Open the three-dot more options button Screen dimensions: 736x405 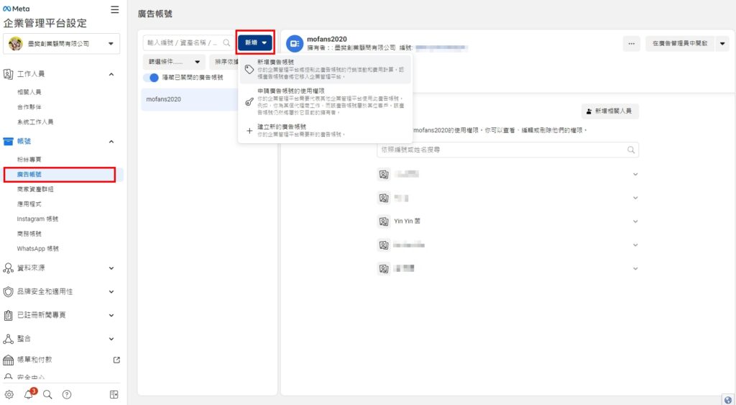631,44
